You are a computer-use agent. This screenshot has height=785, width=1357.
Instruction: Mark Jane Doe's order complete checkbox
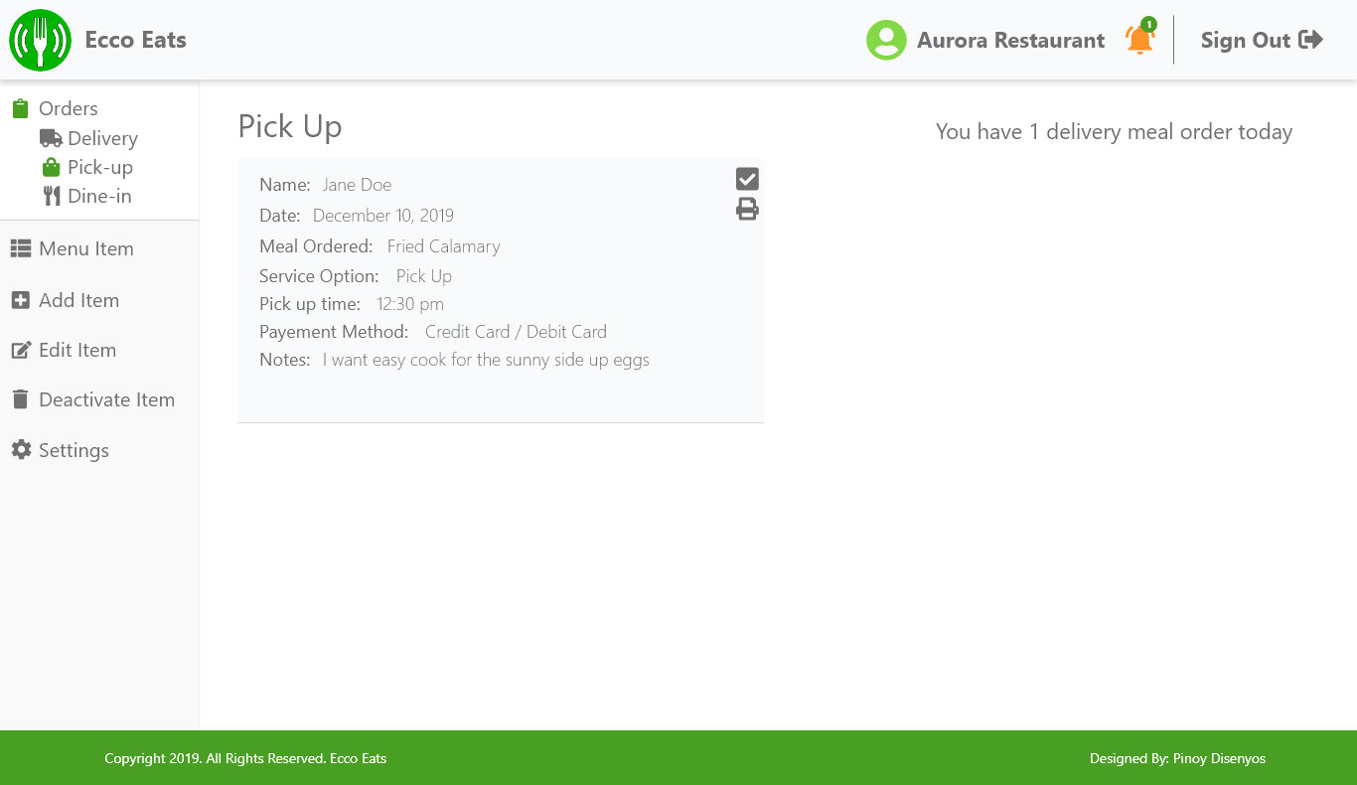coord(747,179)
